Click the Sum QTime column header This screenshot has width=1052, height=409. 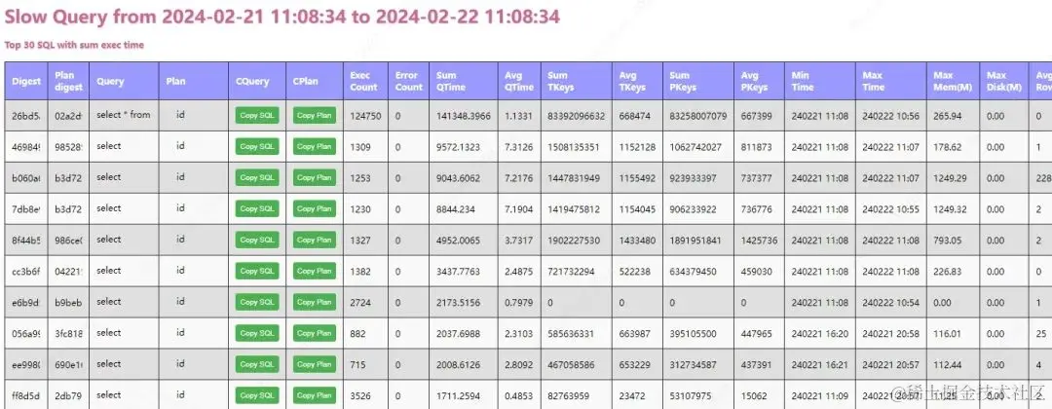pyautogui.click(x=463, y=81)
